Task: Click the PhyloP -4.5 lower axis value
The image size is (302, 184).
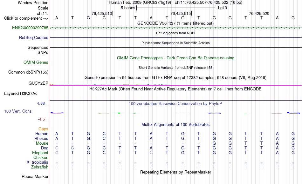Action: 41,119
